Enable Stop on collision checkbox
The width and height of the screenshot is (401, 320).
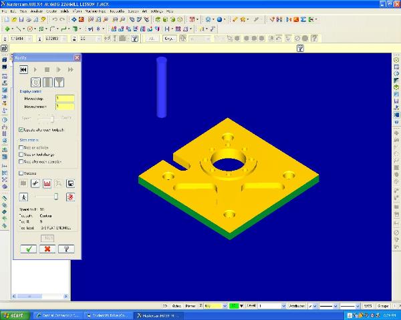coord(21,147)
